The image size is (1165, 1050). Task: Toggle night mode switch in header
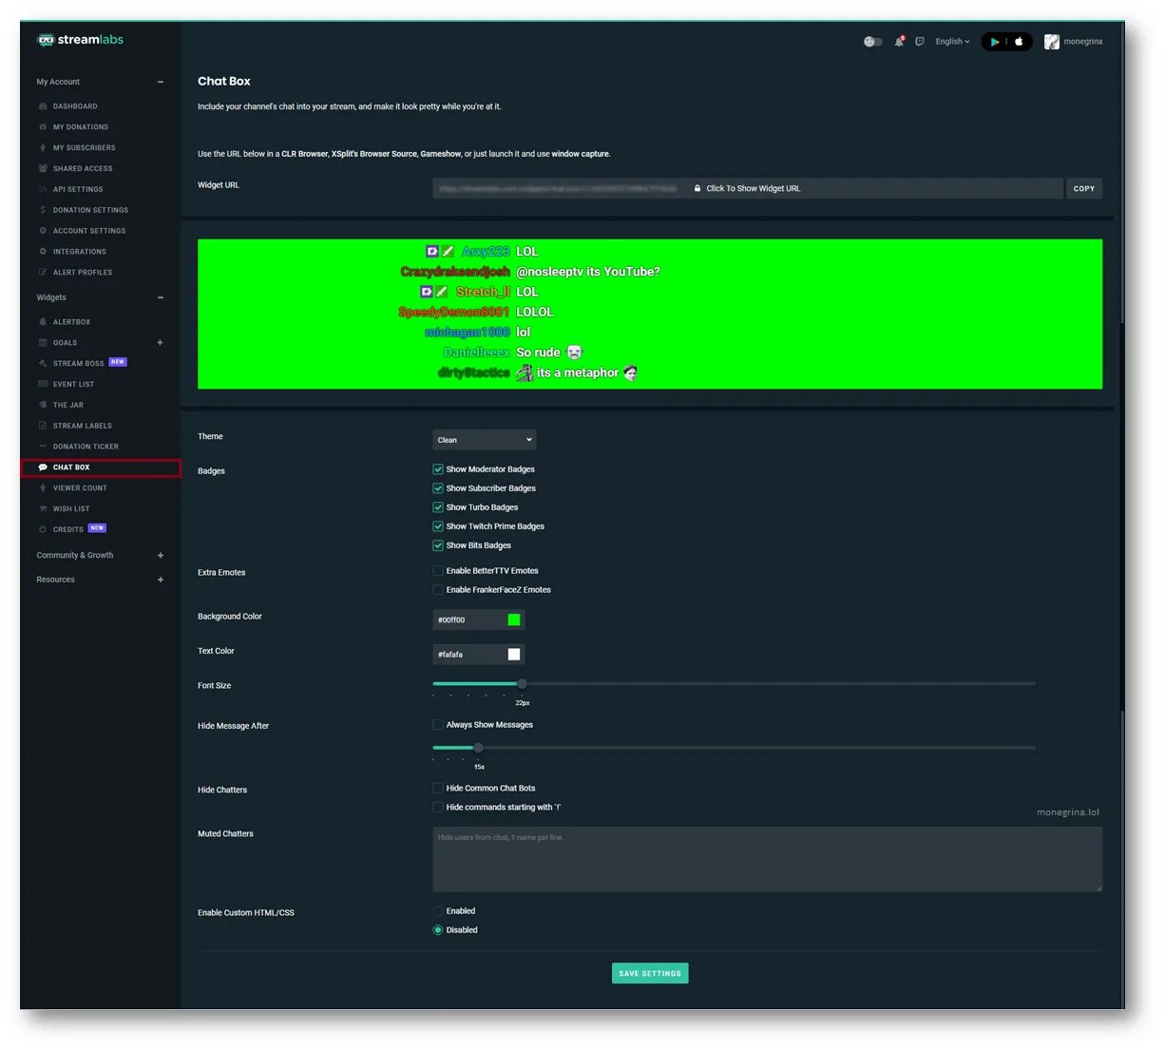(872, 42)
